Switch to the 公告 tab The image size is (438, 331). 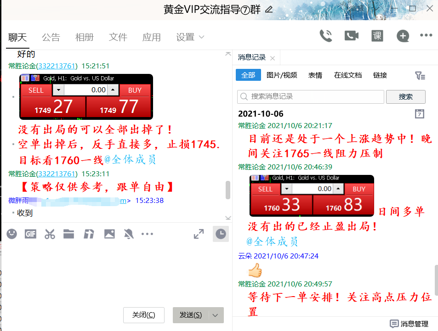pos(51,37)
